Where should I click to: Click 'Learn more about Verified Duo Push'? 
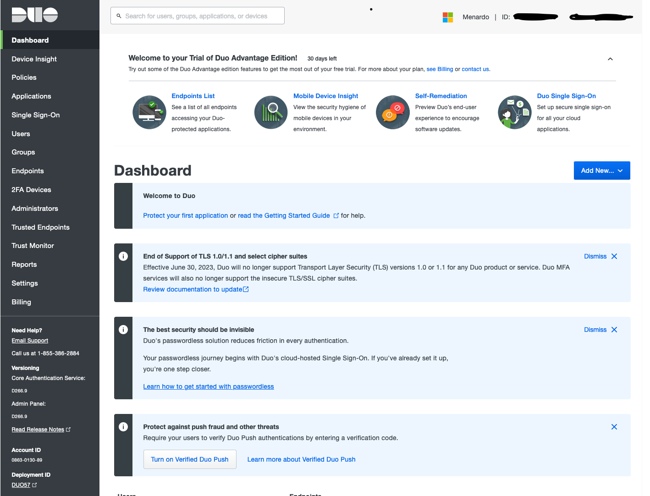tap(301, 459)
